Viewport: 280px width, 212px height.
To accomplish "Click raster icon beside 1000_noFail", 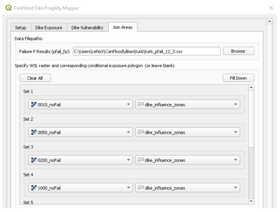I will [34, 188].
